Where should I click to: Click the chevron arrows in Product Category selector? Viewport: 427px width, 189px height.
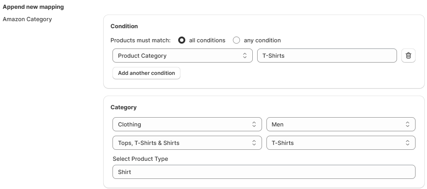click(x=244, y=56)
